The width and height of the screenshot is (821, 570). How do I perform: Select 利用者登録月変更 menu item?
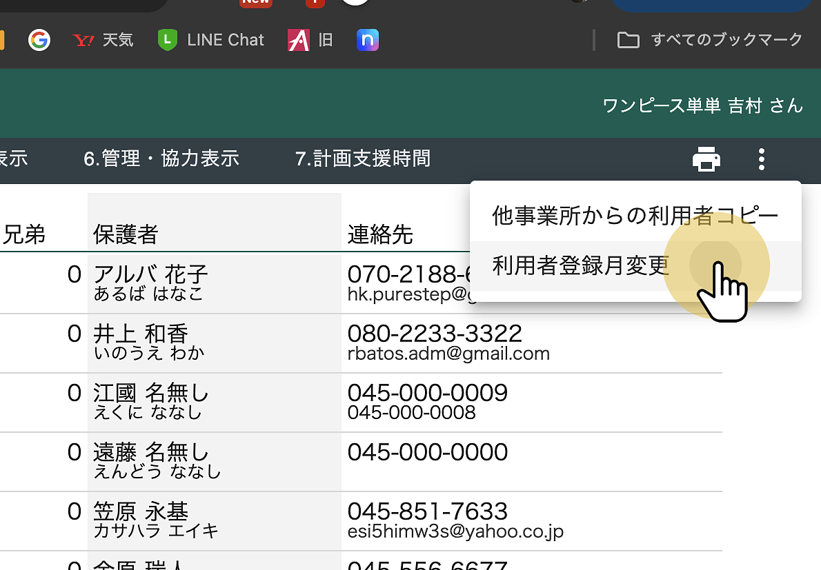[x=581, y=265]
